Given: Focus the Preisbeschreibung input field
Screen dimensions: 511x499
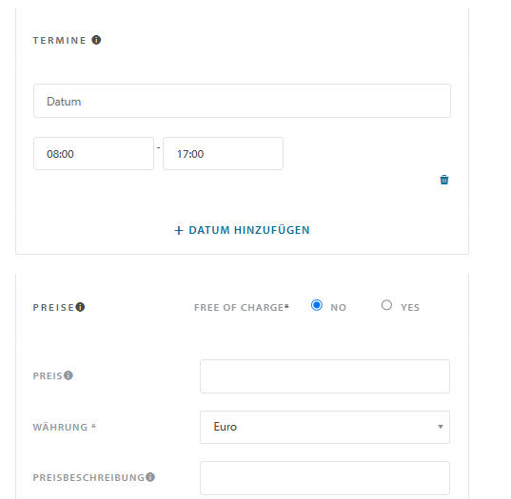Looking at the screenshot, I should pyautogui.click(x=324, y=478).
